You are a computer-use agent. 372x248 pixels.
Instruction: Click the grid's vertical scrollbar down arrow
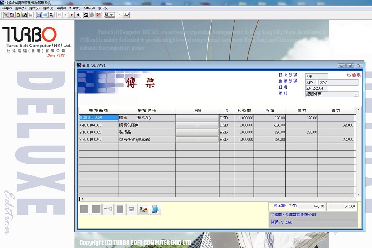pos(358,194)
